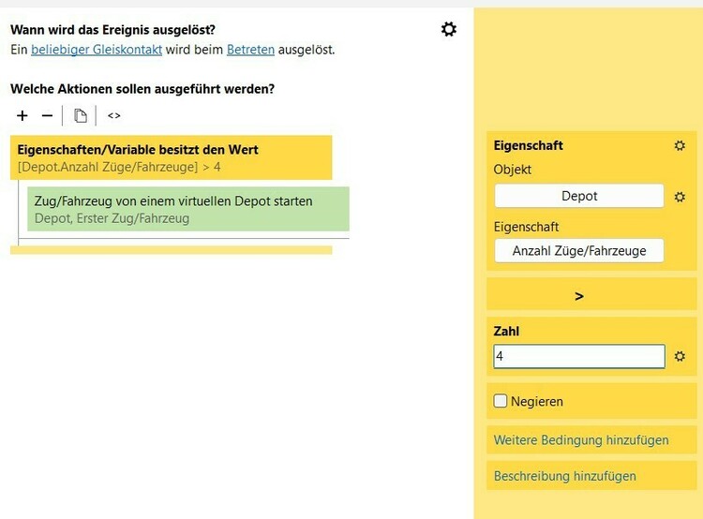Click gear icon beside Eigenschaft heading
The image size is (703, 519).
point(680,146)
